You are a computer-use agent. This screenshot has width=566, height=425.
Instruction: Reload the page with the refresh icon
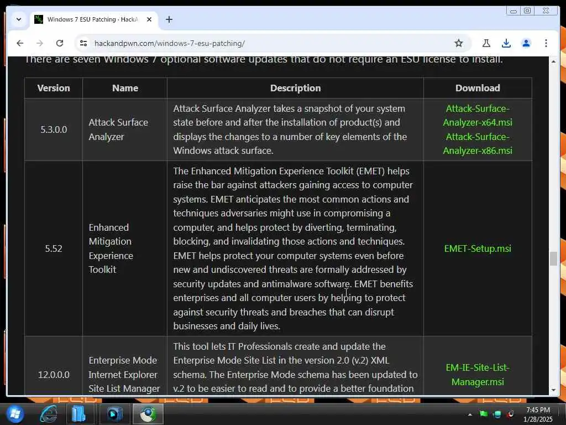(60, 43)
